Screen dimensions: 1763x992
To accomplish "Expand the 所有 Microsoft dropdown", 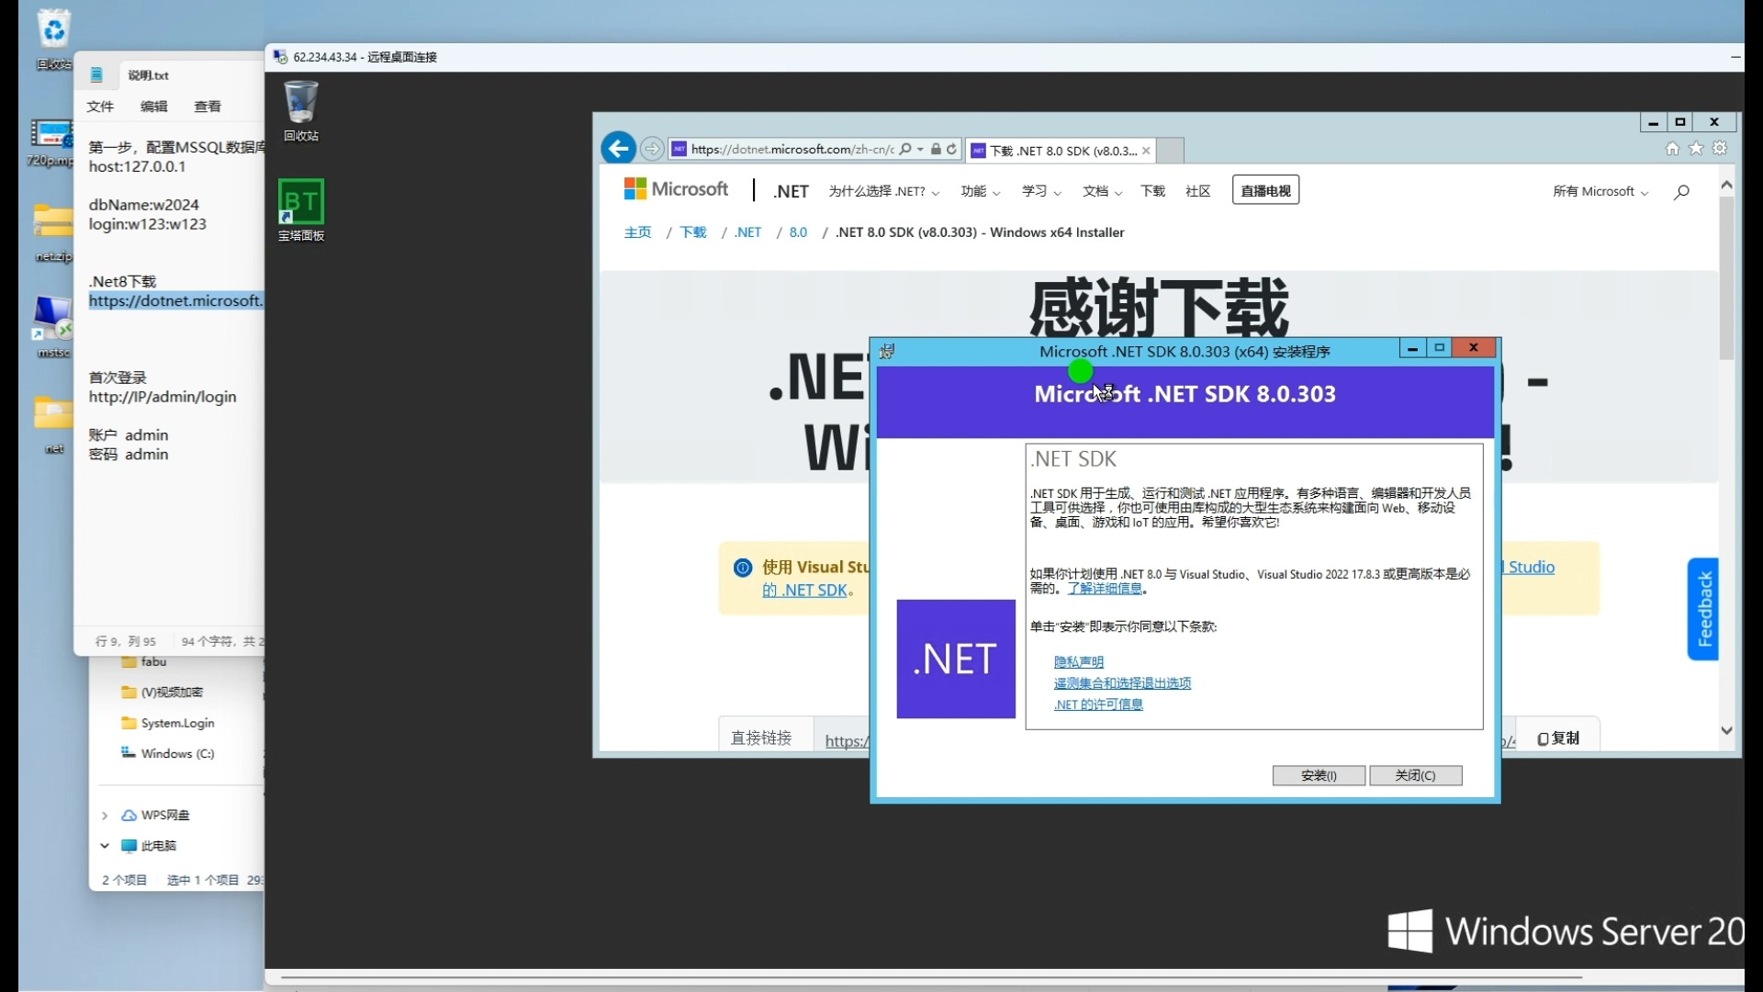I will pyautogui.click(x=1600, y=191).
